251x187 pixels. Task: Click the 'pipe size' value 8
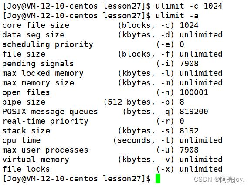[182, 102]
